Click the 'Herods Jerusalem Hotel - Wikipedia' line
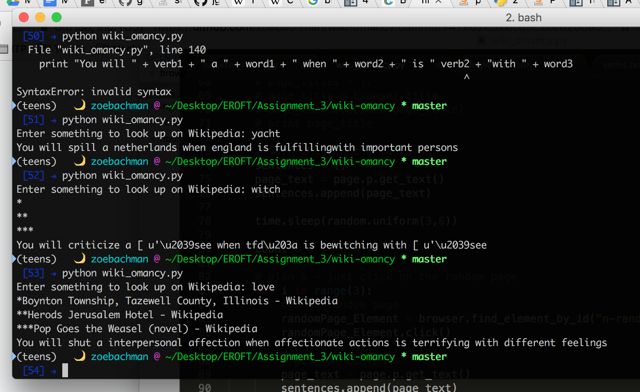Image resolution: width=640 pixels, height=392 pixels. 120,315
